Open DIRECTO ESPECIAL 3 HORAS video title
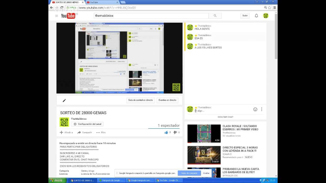326x183 pixels. [240, 149]
